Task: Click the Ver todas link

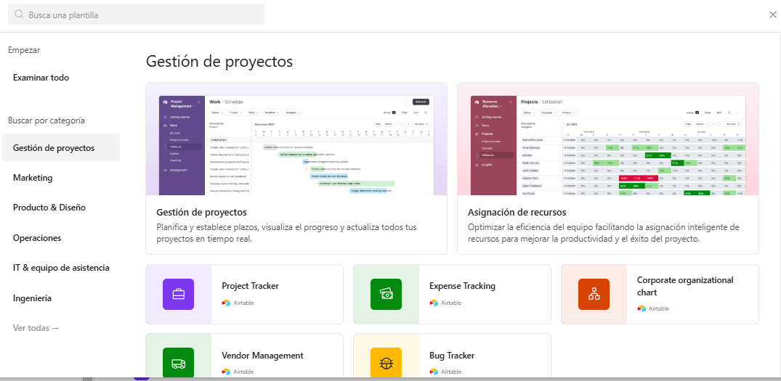Action: click(x=36, y=328)
